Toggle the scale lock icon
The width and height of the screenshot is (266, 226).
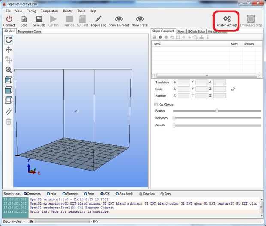(x=233, y=89)
